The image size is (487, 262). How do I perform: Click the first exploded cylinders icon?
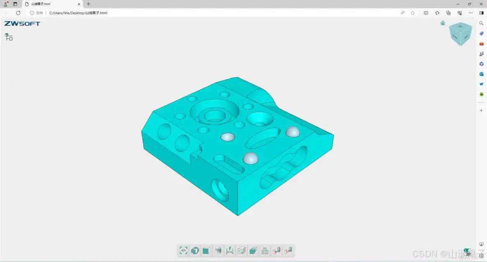(276, 251)
